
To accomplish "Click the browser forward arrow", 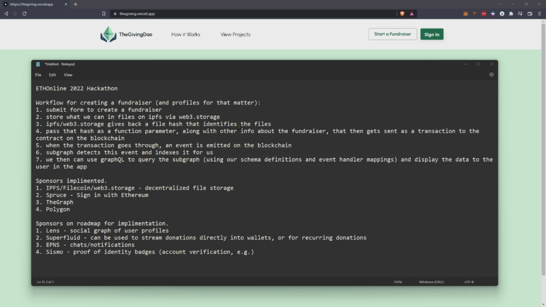I will pyautogui.click(x=15, y=14).
